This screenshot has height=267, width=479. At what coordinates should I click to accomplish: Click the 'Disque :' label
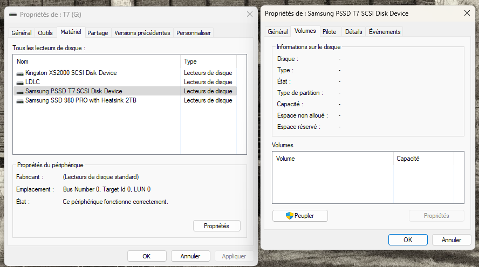click(x=288, y=59)
